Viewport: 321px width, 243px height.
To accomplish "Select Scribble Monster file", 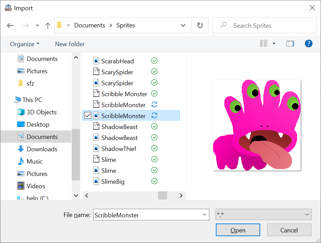I will (120, 94).
